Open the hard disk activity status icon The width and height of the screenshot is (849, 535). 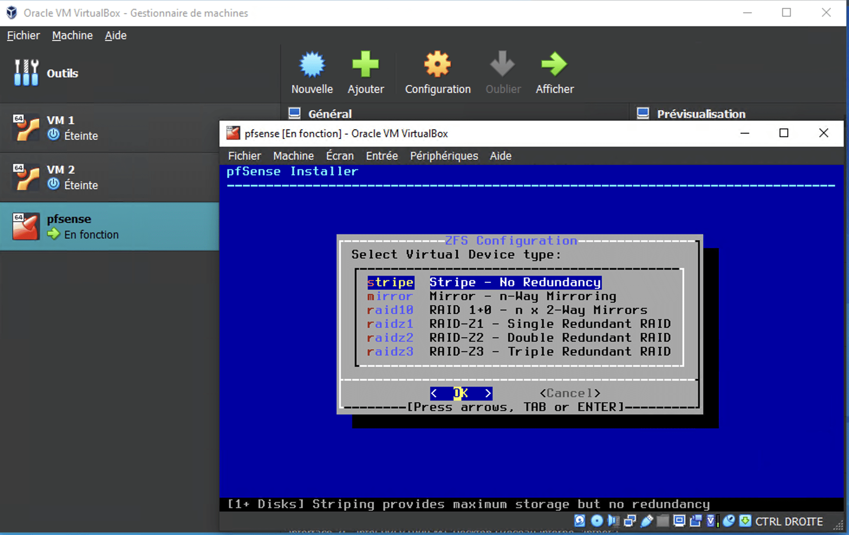pos(579,521)
